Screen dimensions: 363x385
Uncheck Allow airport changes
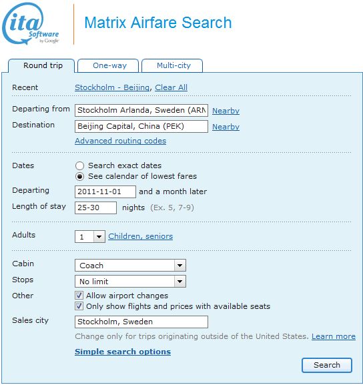[x=79, y=296]
